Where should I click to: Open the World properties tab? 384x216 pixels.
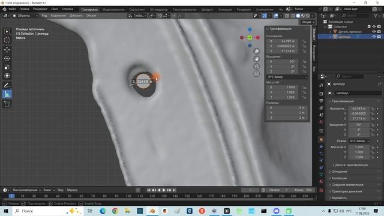tap(322, 122)
